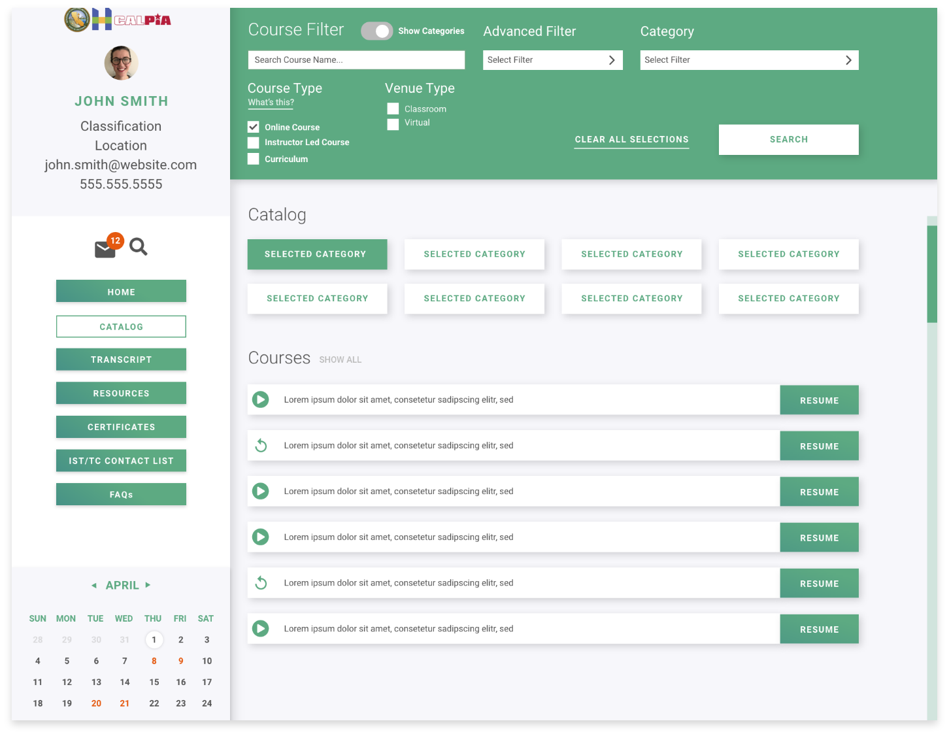This screenshot has height=736, width=949.
Task: Open the FAQs page
Action: (x=121, y=494)
